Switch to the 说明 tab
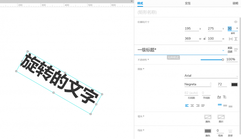Viewport: 241px width, 139px height. (x=235, y=3)
